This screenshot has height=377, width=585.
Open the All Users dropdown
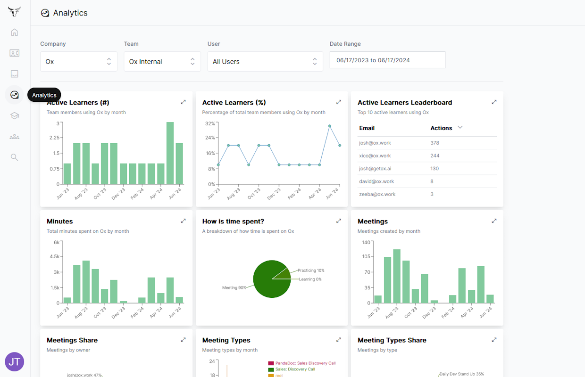pos(265,62)
